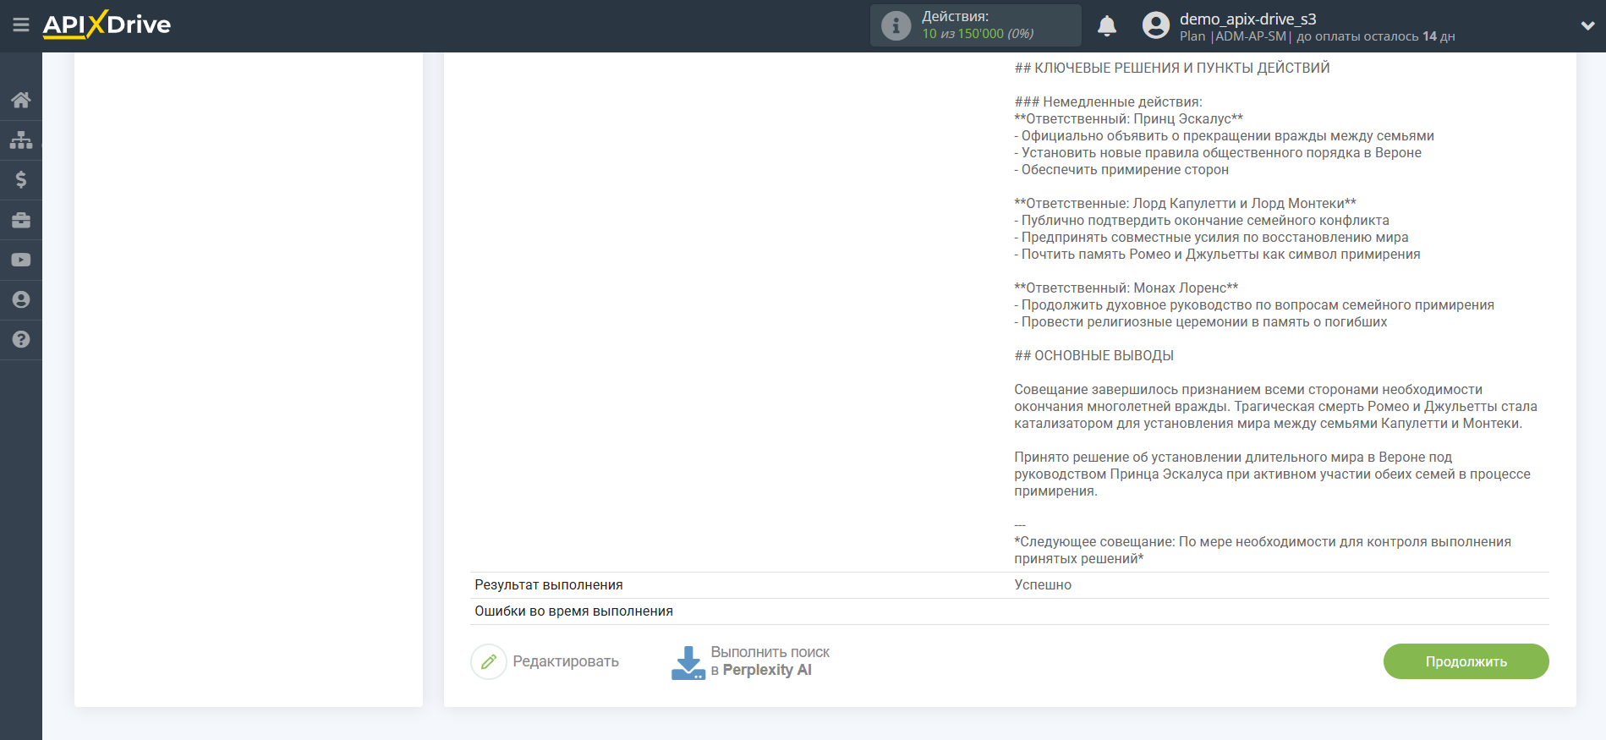Click the ApiX-Drive logo
Image resolution: width=1606 pixels, height=740 pixels.
click(x=107, y=25)
